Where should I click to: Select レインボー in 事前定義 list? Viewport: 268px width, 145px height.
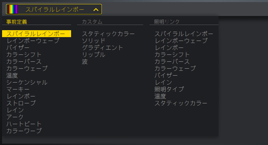point(21,96)
